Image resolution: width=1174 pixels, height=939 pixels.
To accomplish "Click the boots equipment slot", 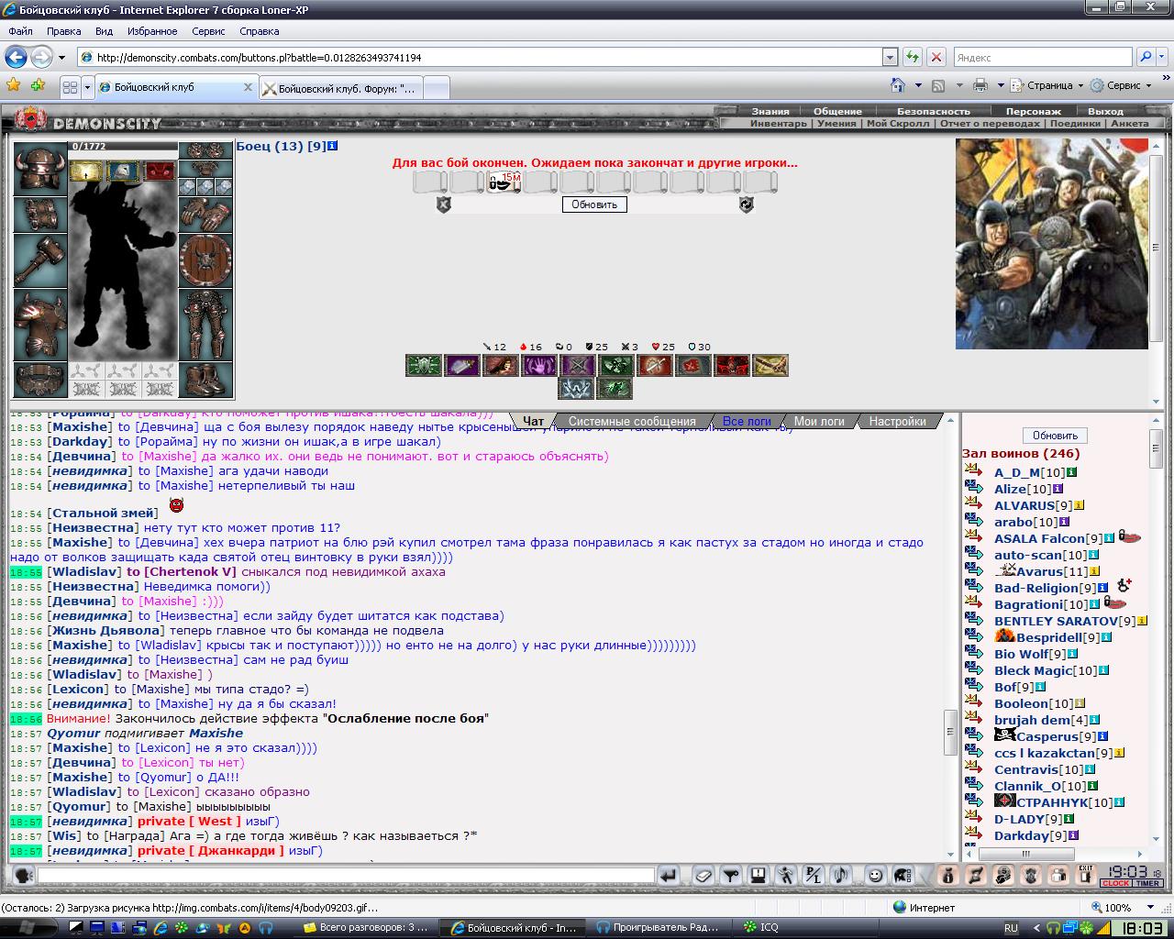I will (205, 380).
